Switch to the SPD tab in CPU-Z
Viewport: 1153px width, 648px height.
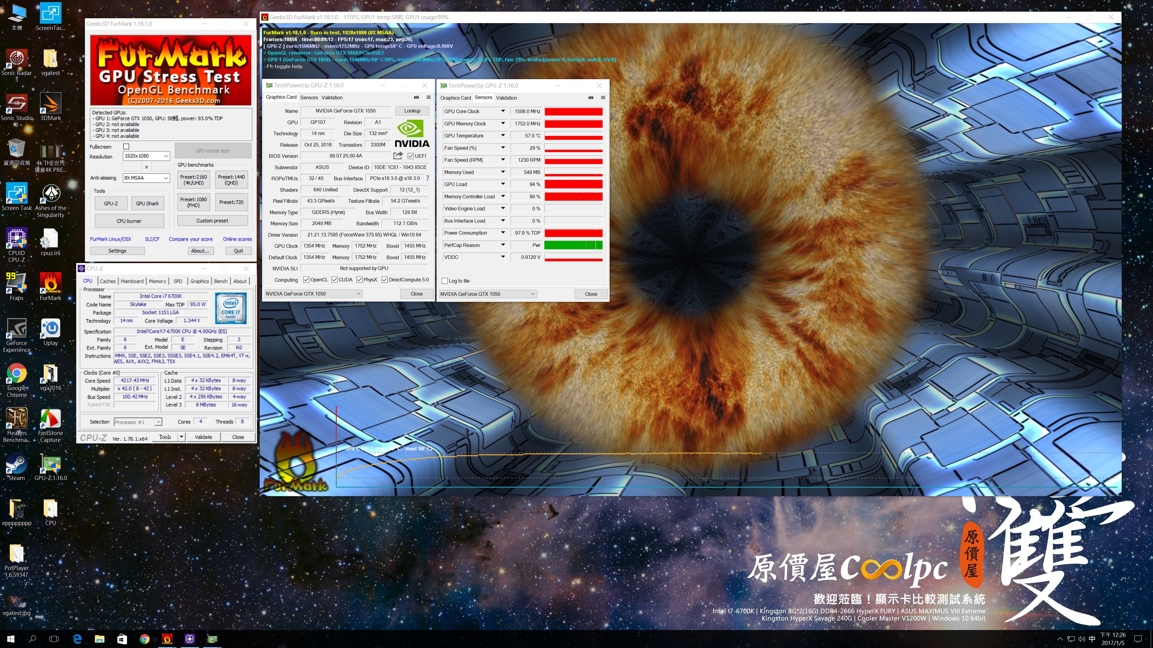click(178, 281)
